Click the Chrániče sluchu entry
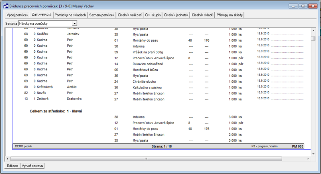This screenshot has width=321, height=174. [x=144, y=82]
